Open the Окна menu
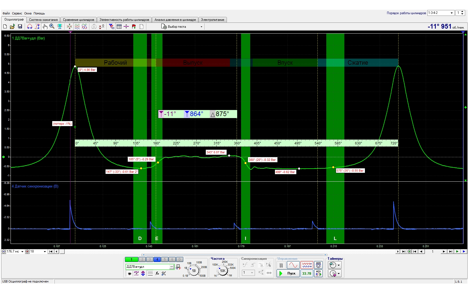This screenshot has width=471, height=285. point(28,13)
